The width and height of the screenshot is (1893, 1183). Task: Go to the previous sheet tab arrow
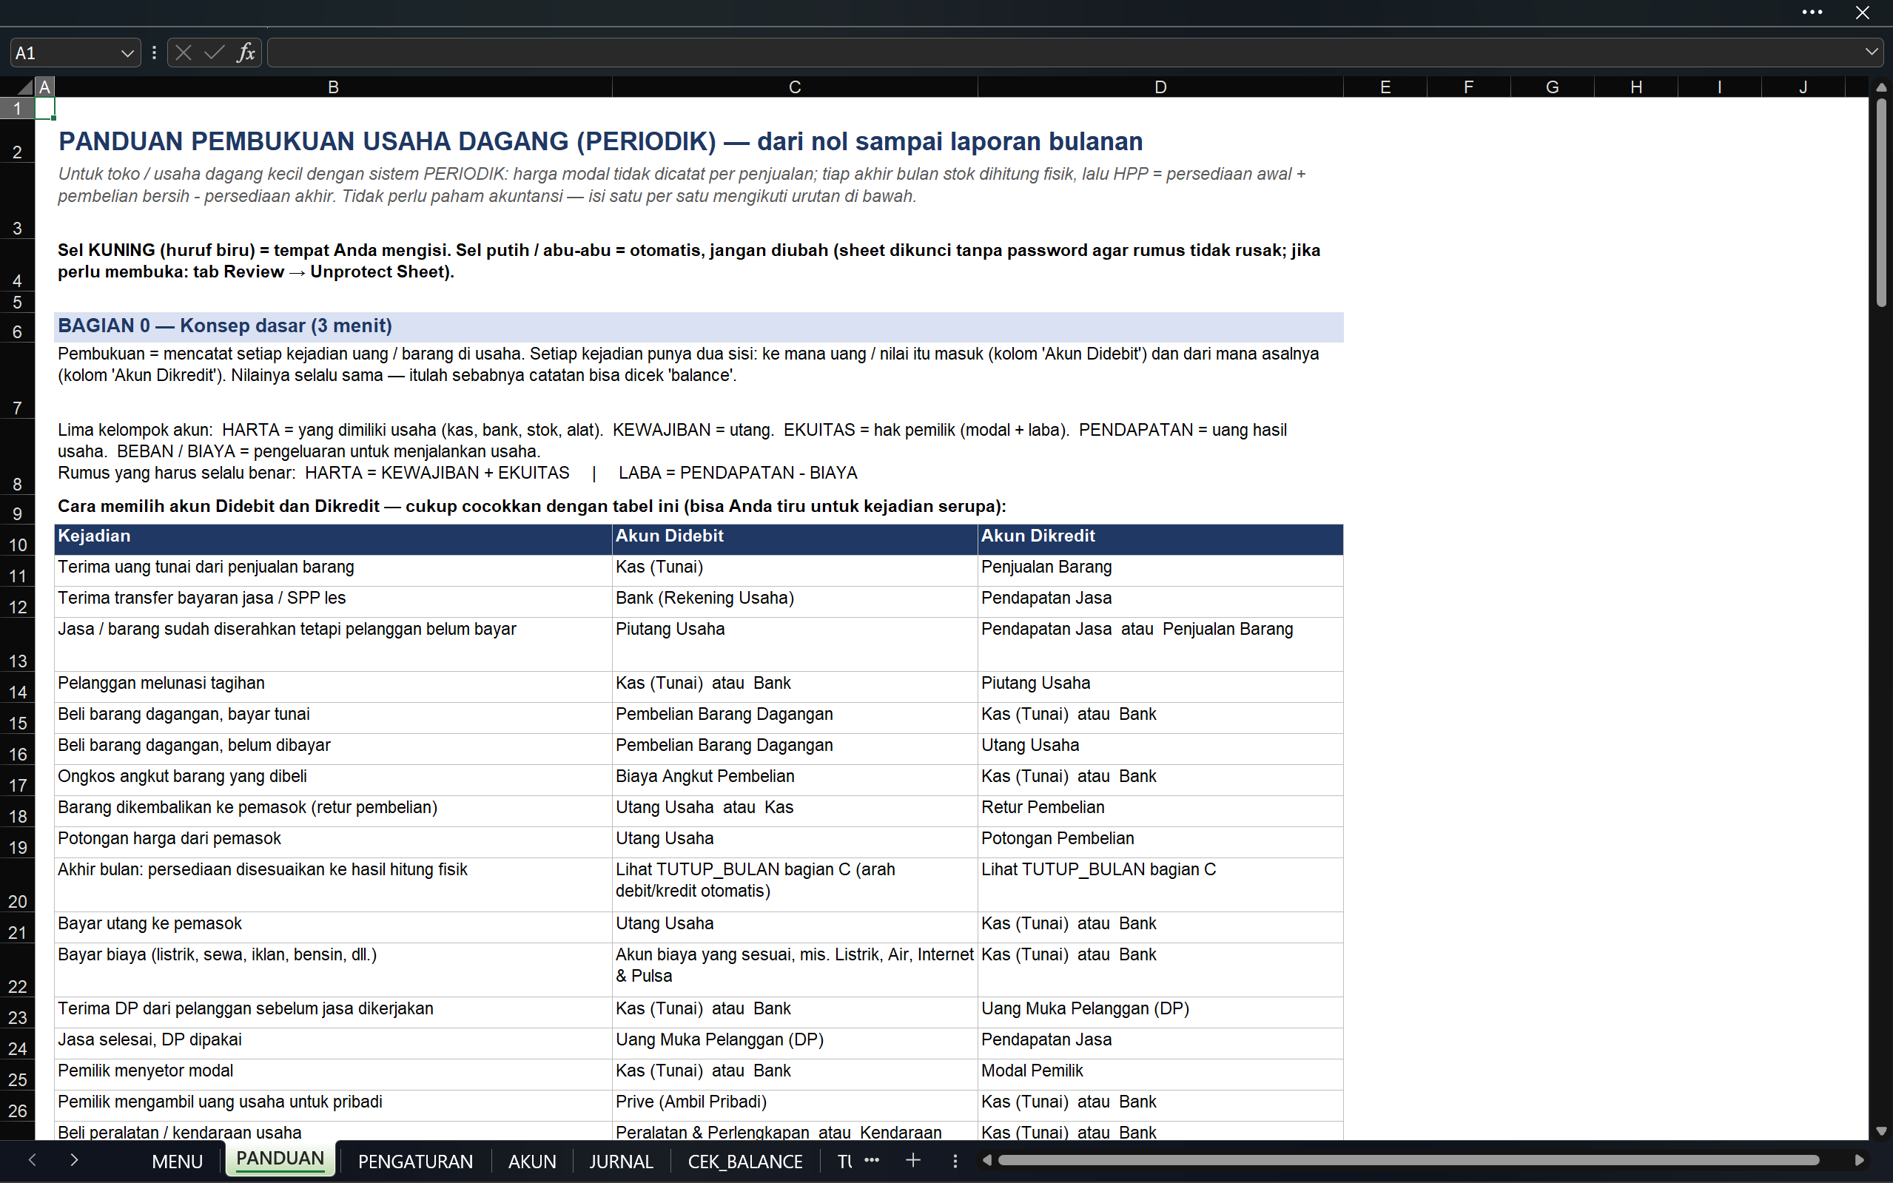(x=32, y=1159)
